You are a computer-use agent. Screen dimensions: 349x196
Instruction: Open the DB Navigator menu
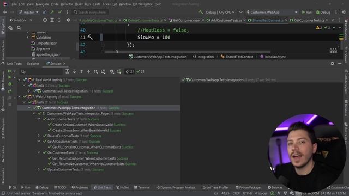point(143,4)
